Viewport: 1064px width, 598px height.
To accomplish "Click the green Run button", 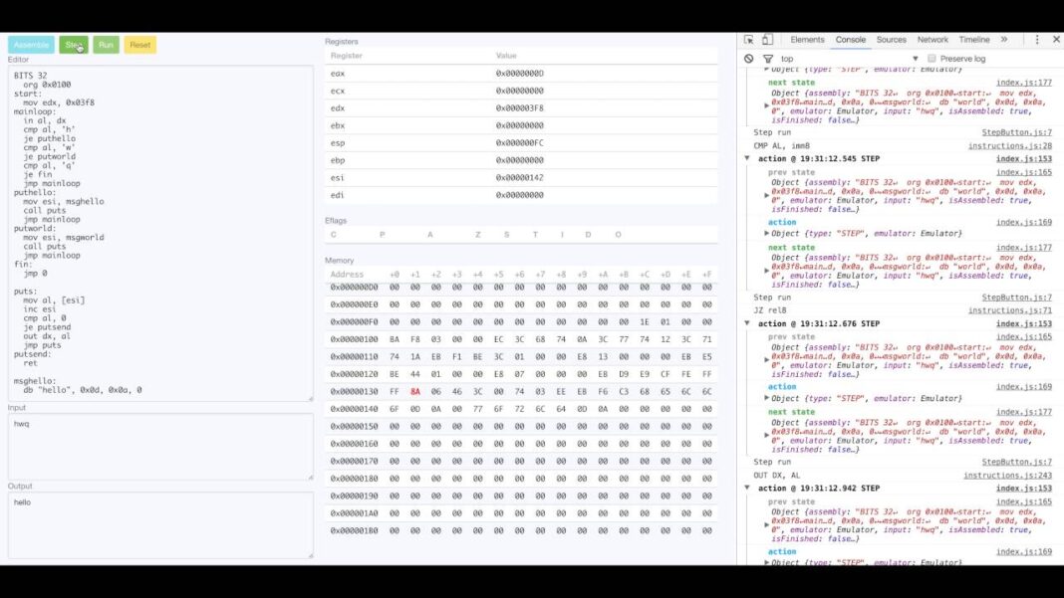I will tap(106, 45).
